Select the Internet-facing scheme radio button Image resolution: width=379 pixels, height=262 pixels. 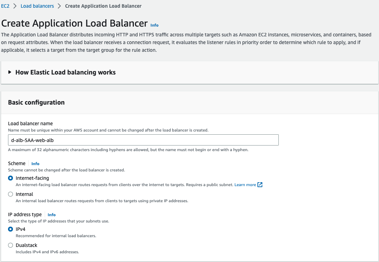pyautogui.click(x=10, y=178)
